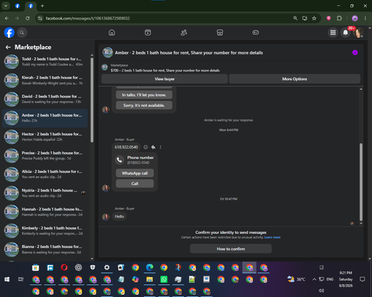Screen dimensions: 372x297
Task: Follow the Learn more link
Action: coord(272,238)
